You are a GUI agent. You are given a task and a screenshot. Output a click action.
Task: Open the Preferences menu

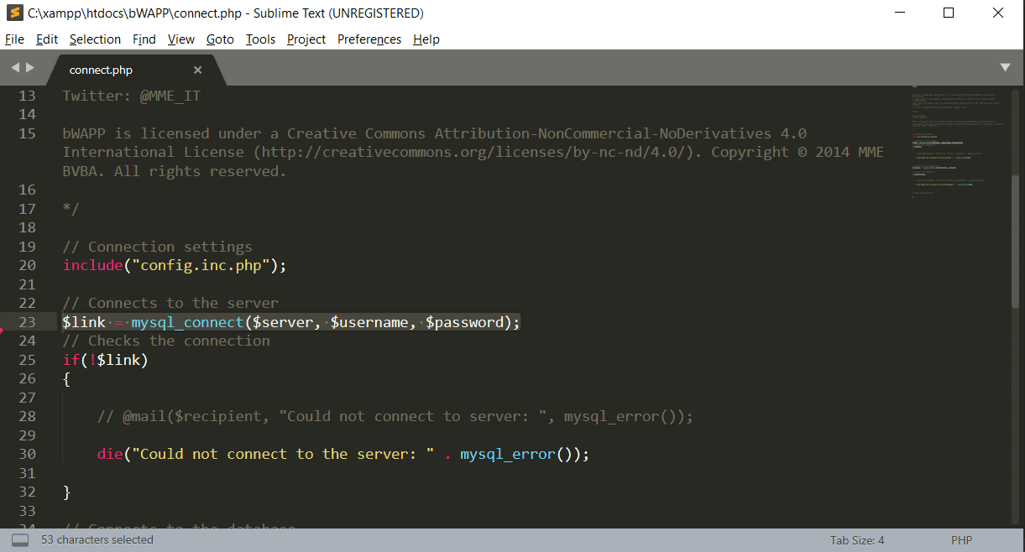[369, 39]
